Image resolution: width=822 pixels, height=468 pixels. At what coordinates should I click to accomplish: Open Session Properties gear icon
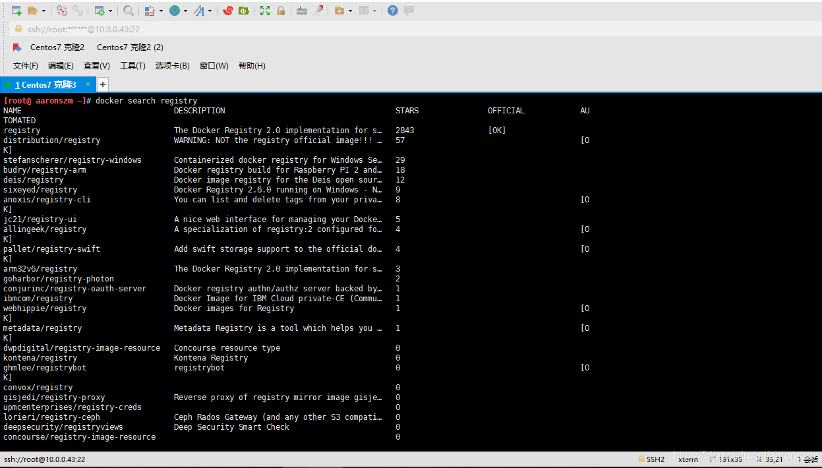tap(100, 11)
